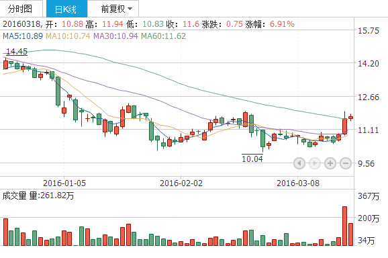Click the 14.45 high price label
Screen dimensions: 388x258
coord(17,52)
